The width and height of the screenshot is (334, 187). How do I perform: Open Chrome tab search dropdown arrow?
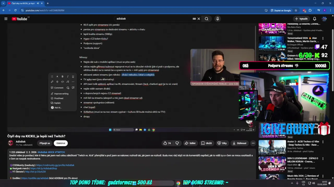pos(3,3)
